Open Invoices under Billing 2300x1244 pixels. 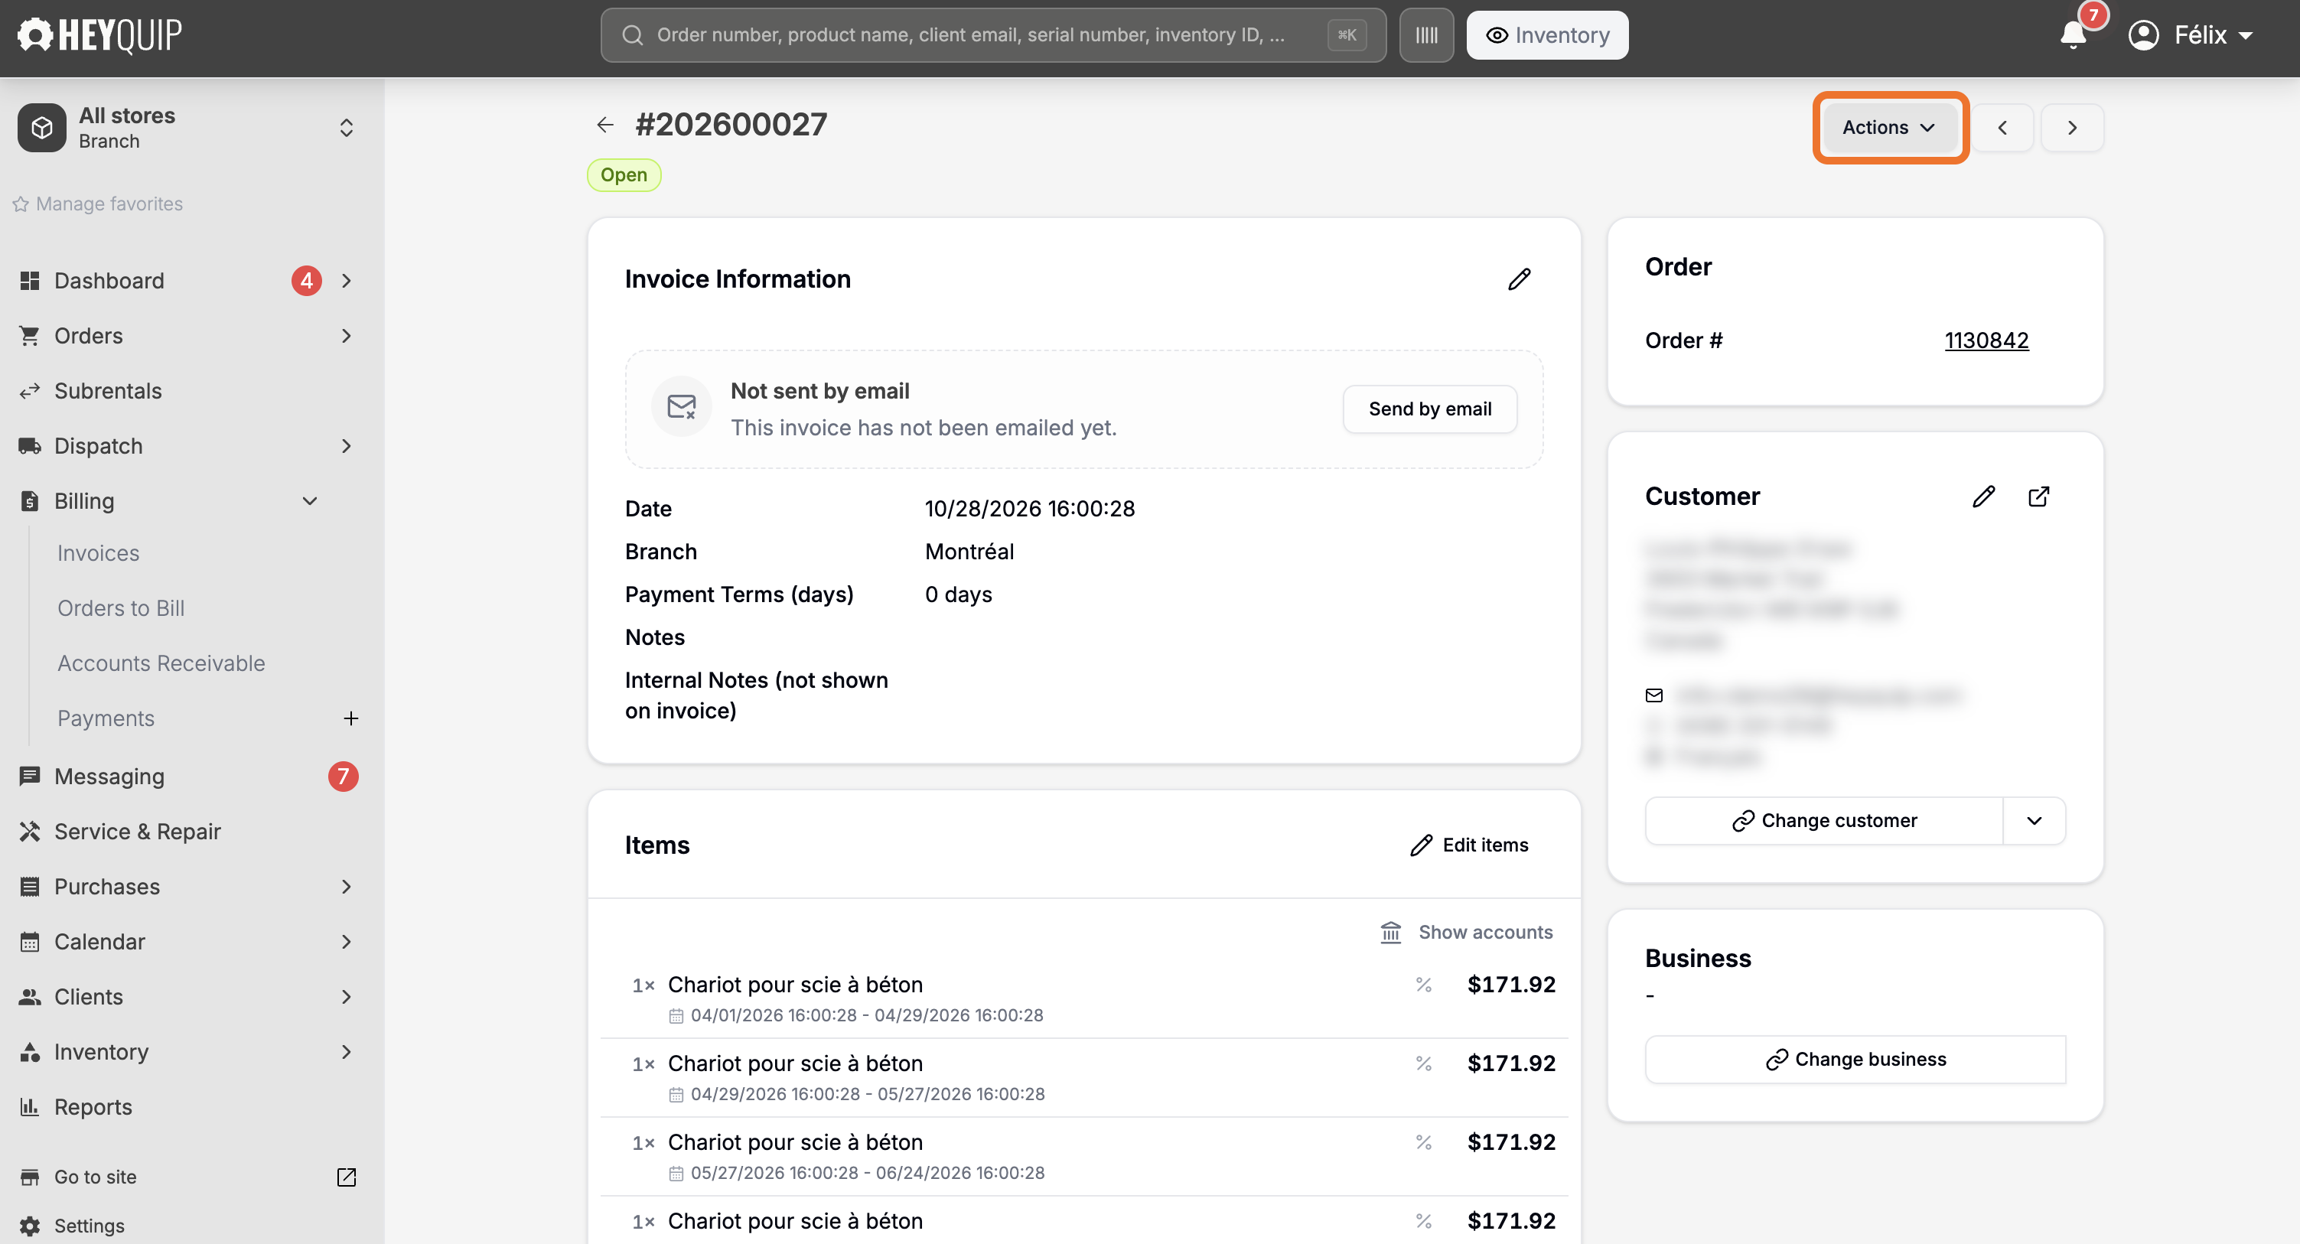(98, 554)
